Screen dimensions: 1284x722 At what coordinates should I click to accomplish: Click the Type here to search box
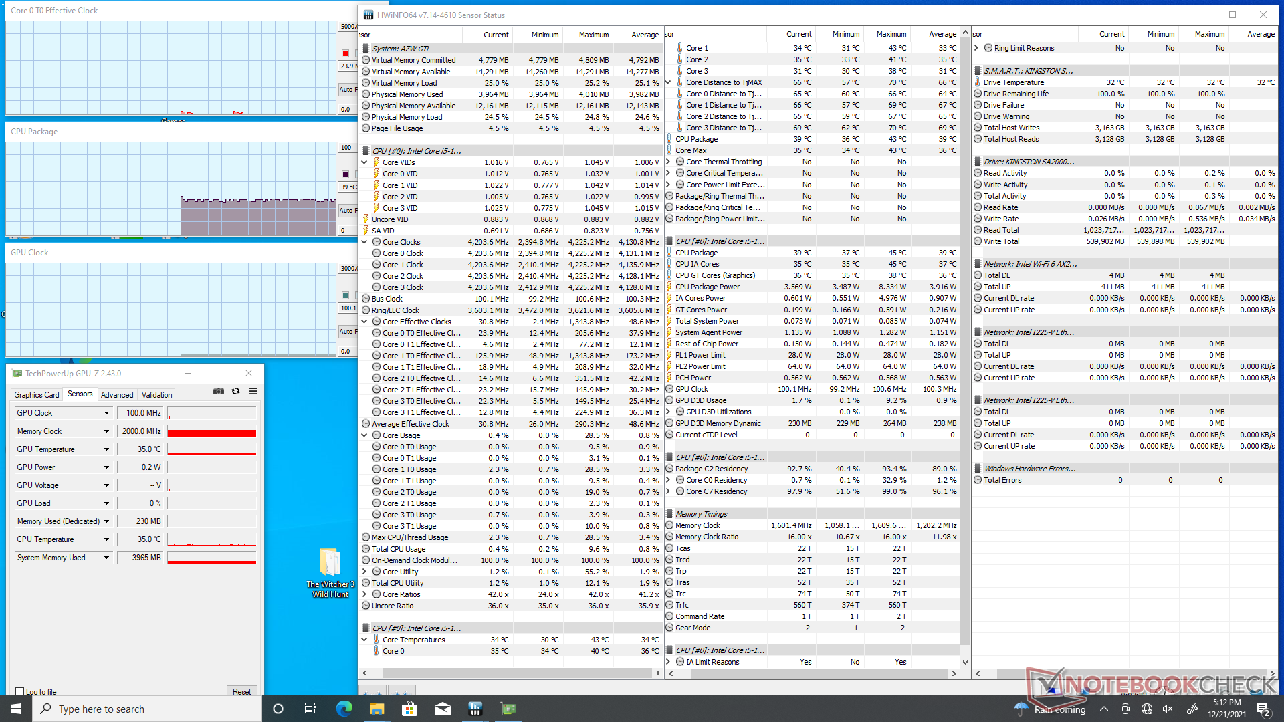[x=147, y=709]
